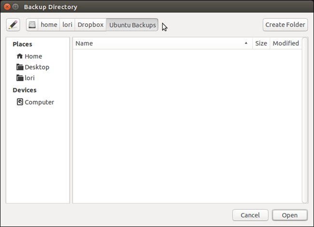
Task: Go to lori folder in path bar
Action: (x=67, y=25)
